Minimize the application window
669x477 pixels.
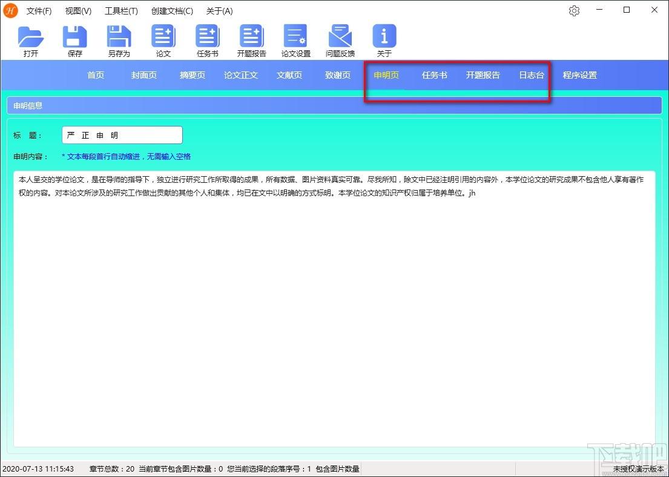click(x=599, y=10)
